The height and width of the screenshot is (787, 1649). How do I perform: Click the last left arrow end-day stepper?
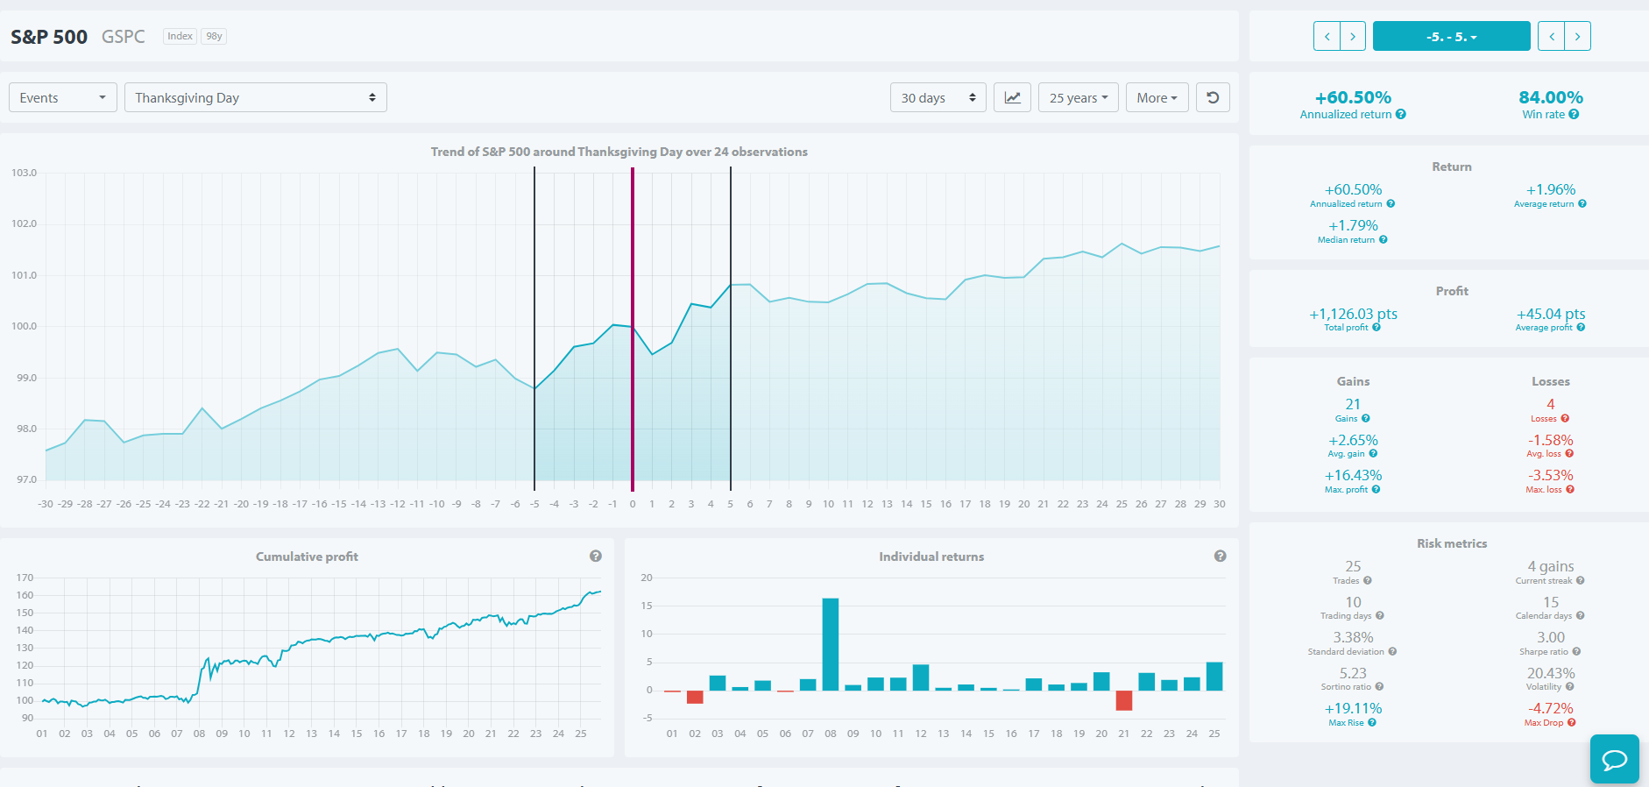pyautogui.click(x=1551, y=36)
